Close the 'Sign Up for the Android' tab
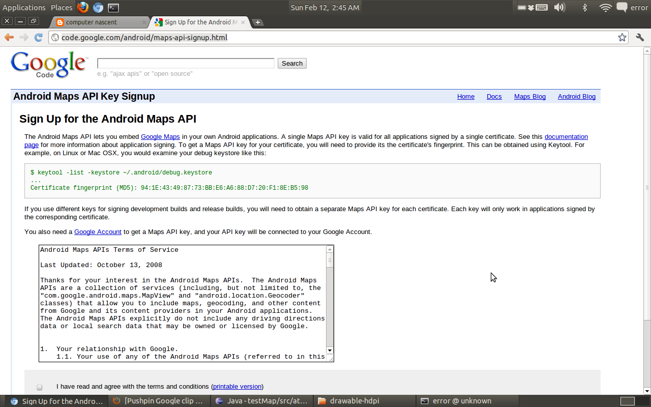The height and width of the screenshot is (407, 651). 243,22
